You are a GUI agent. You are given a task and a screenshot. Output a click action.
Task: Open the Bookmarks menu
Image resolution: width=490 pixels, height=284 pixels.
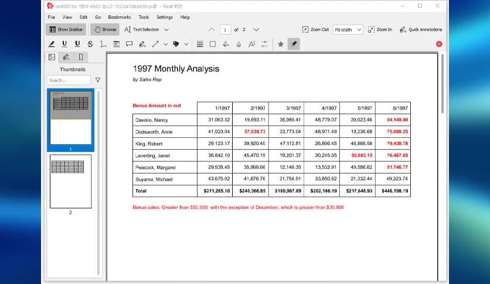[x=120, y=17]
